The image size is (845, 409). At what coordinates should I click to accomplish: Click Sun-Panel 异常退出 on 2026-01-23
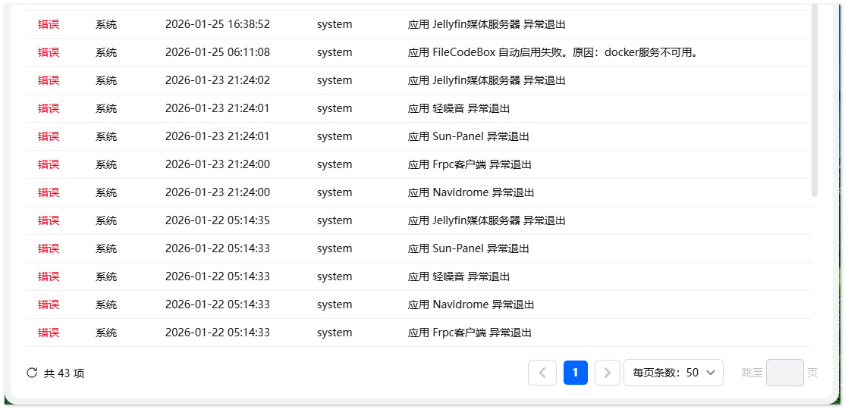point(468,136)
